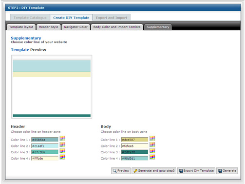Image resolution: width=245 pixels, height=184 pixels.
Task: Go to the Header Style sub-tab
Action: [48, 27]
